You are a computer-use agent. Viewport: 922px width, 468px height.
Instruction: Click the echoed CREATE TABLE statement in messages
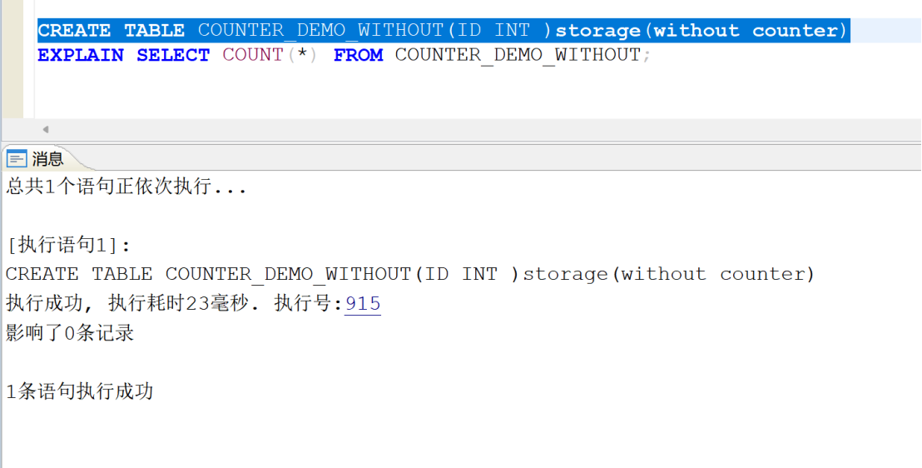pyautogui.click(x=410, y=274)
